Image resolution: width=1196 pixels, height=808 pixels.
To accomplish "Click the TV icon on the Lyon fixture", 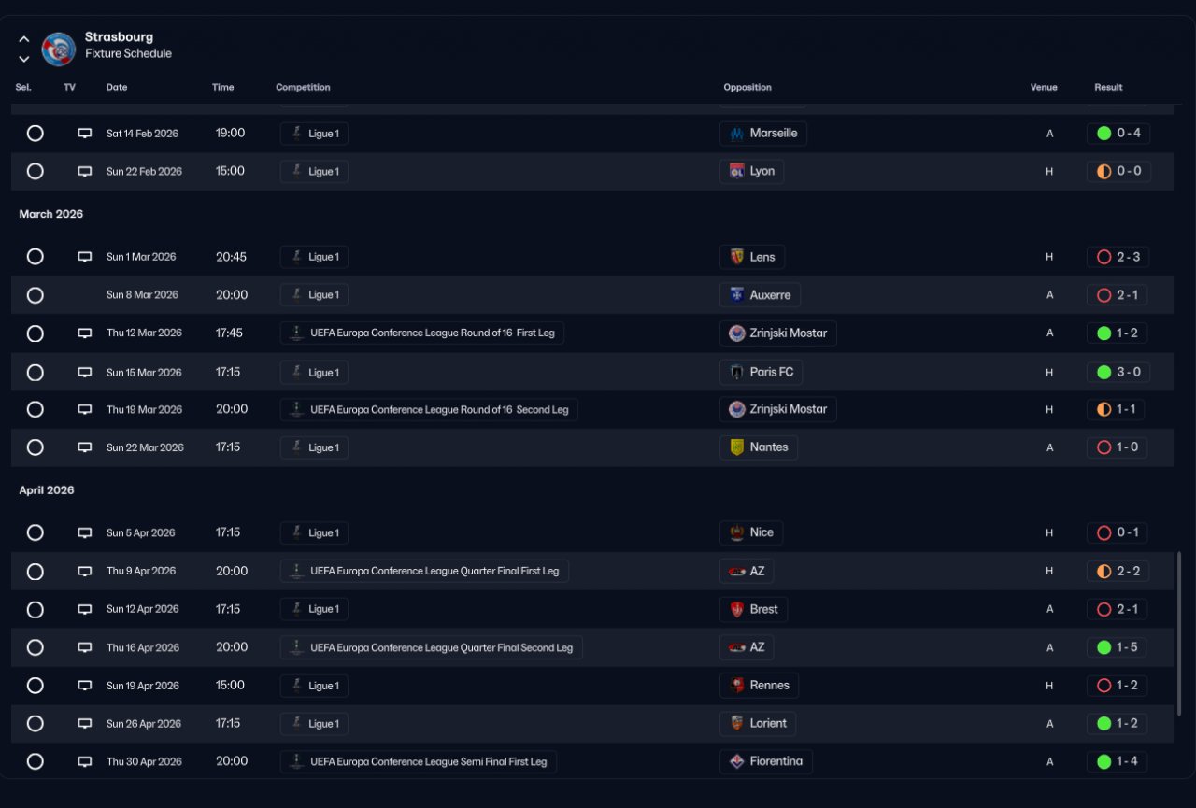I will point(85,172).
